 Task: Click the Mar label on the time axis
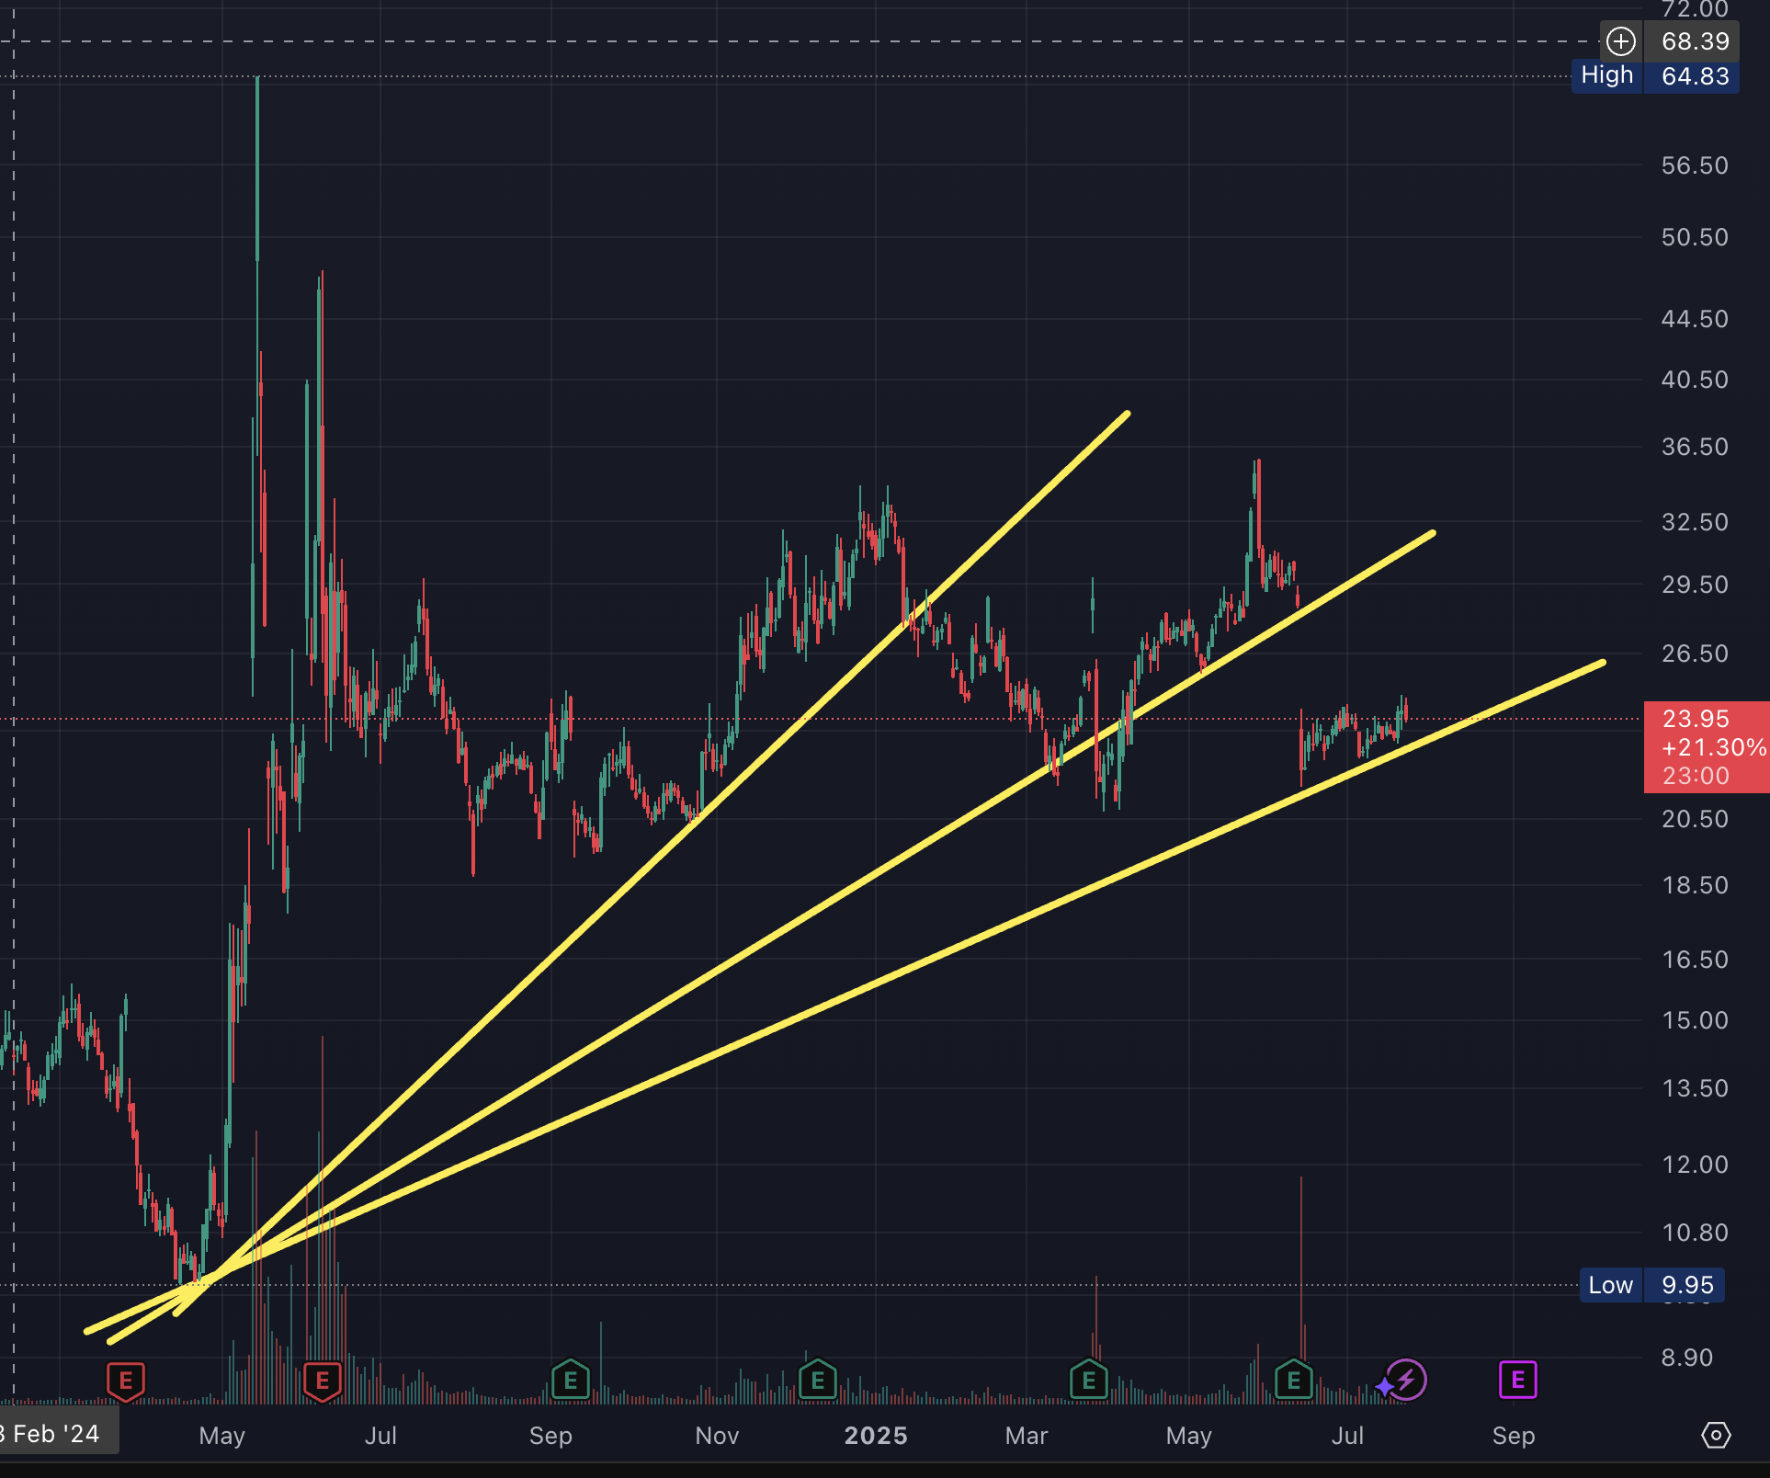tap(1027, 1436)
